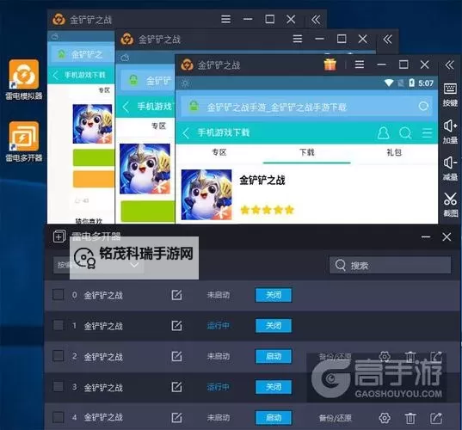This screenshot has width=462, height=430.
Task: Select 专区 tab in the middle emulator window
Action: click(x=158, y=126)
